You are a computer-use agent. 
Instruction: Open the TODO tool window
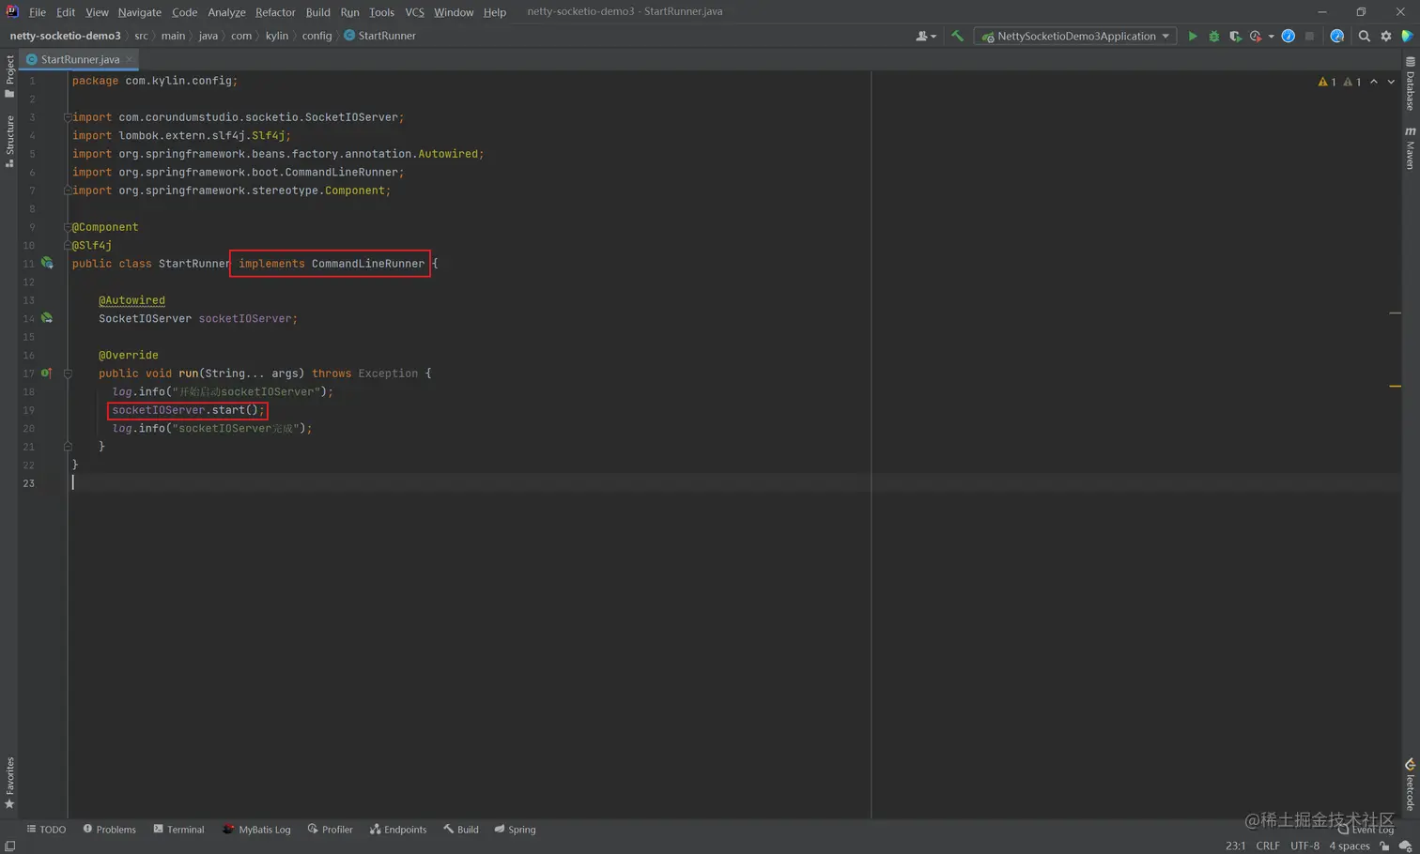point(46,830)
